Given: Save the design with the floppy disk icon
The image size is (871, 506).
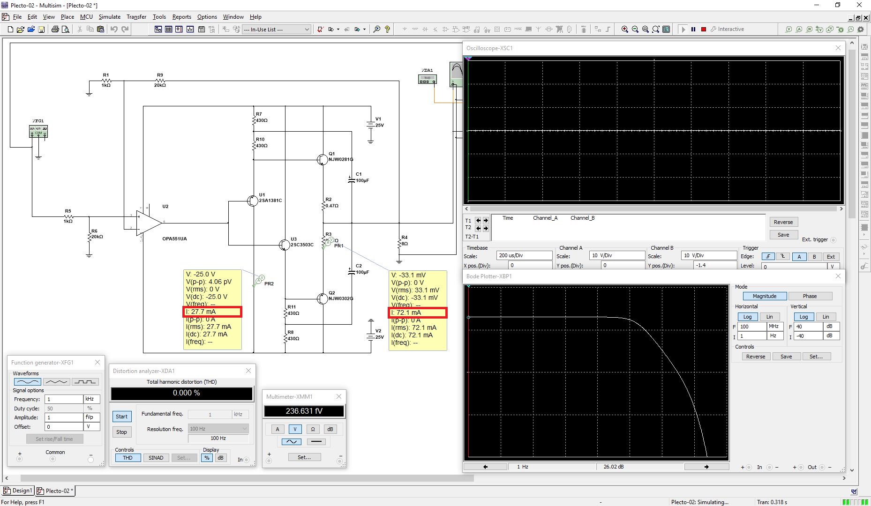Looking at the screenshot, I should [41, 29].
